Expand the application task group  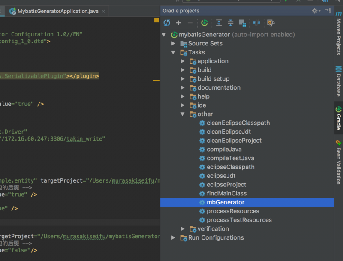click(183, 61)
